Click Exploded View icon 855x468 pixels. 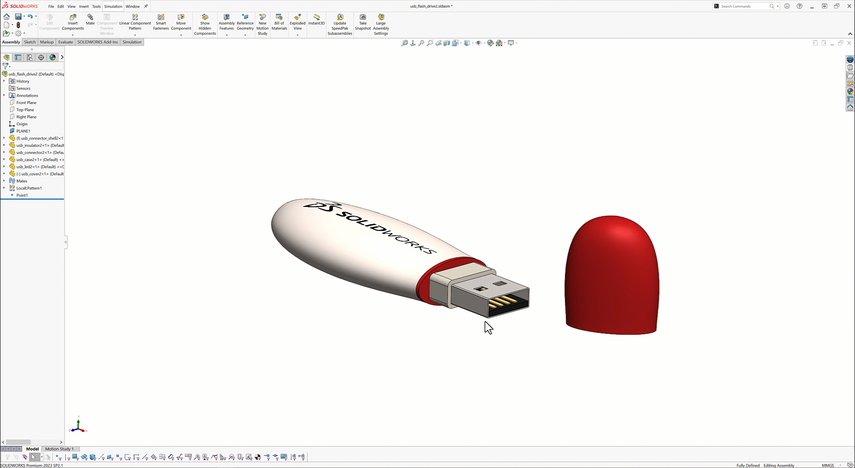tap(297, 17)
